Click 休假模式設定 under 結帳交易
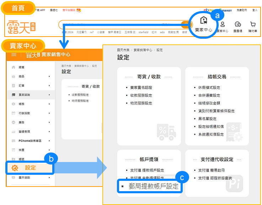Screen dimensions: 262x205 click(x=209, y=87)
